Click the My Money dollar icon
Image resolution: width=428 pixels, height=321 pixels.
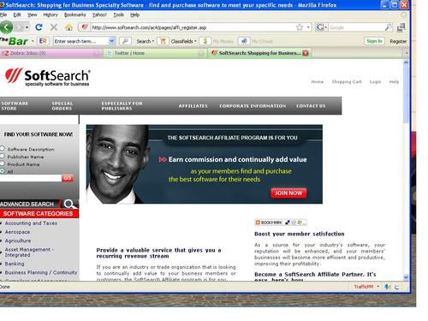(205, 41)
